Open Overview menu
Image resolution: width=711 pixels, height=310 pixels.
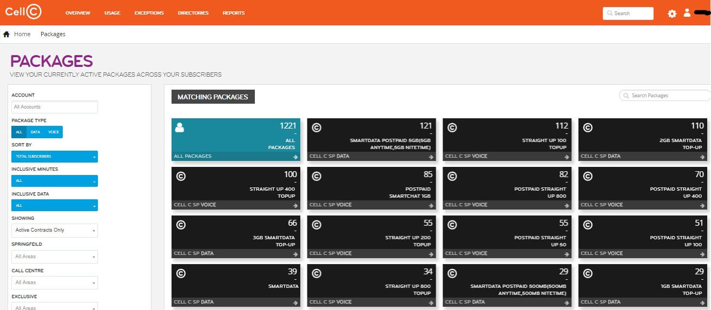(x=78, y=13)
